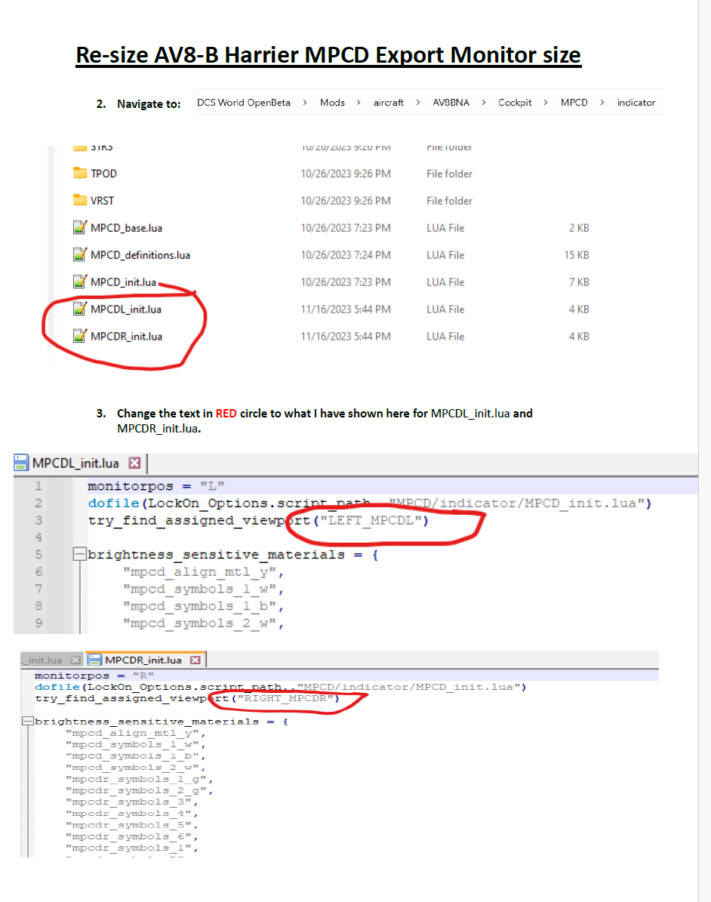Switch to the MPCDR_init.lua editor tab
Viewport: 711px width, 902px height.
click(x=141, y=660)
